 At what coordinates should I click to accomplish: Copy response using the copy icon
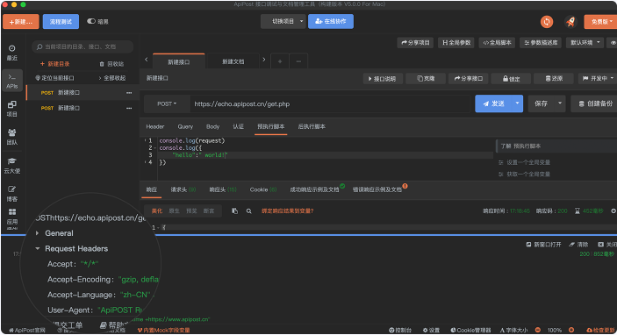(234, 211)
